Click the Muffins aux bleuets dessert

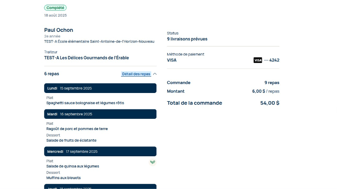(64, 178)
